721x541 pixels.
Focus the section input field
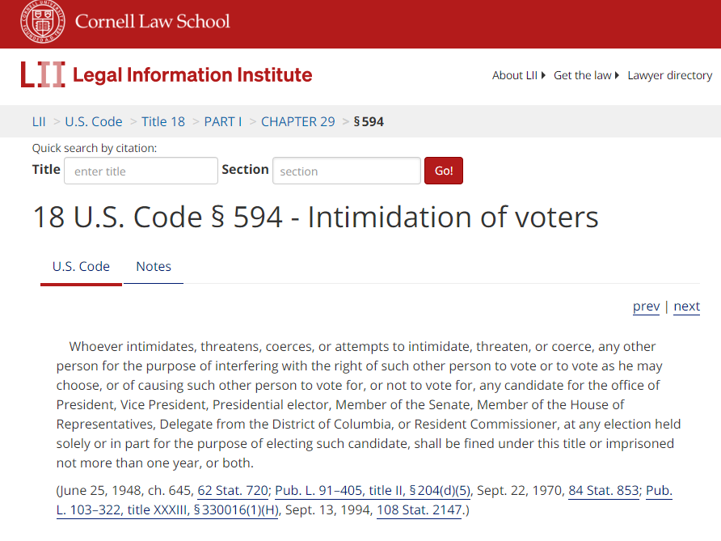coord(346,171)
